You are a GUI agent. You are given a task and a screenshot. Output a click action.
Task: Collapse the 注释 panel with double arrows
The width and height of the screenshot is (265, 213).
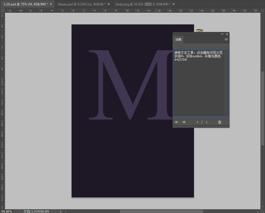[x=222, y=34]
